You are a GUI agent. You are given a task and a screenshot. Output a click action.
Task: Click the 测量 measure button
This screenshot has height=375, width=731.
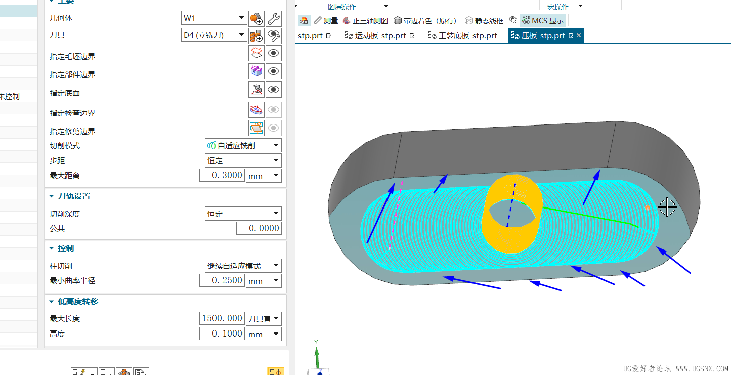point(326,21)
